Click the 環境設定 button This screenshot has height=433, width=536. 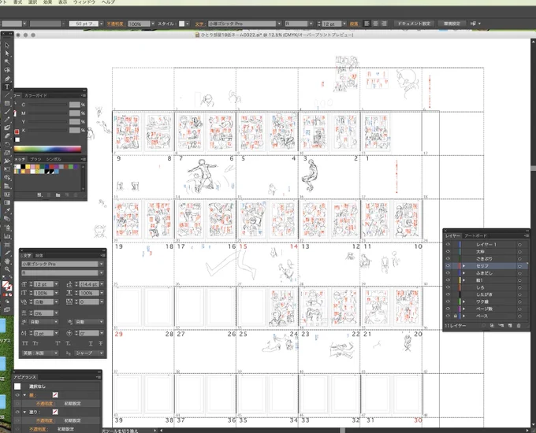pos(452,24)
